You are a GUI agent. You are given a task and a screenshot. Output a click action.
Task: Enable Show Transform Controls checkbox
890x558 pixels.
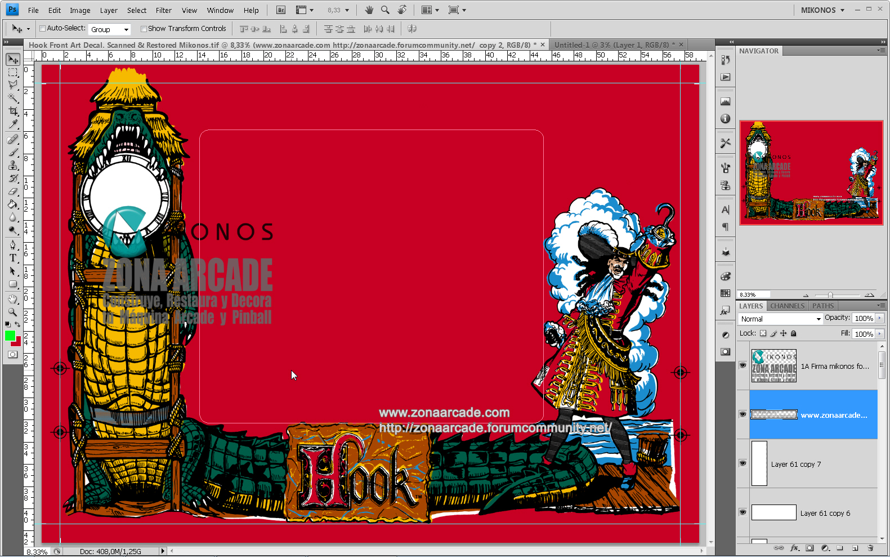[144, 29]
